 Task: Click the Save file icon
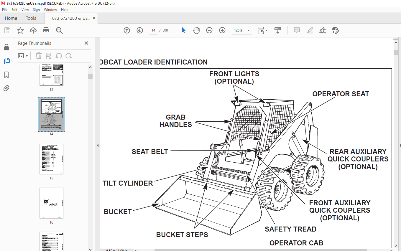click(x=7, y=30)
